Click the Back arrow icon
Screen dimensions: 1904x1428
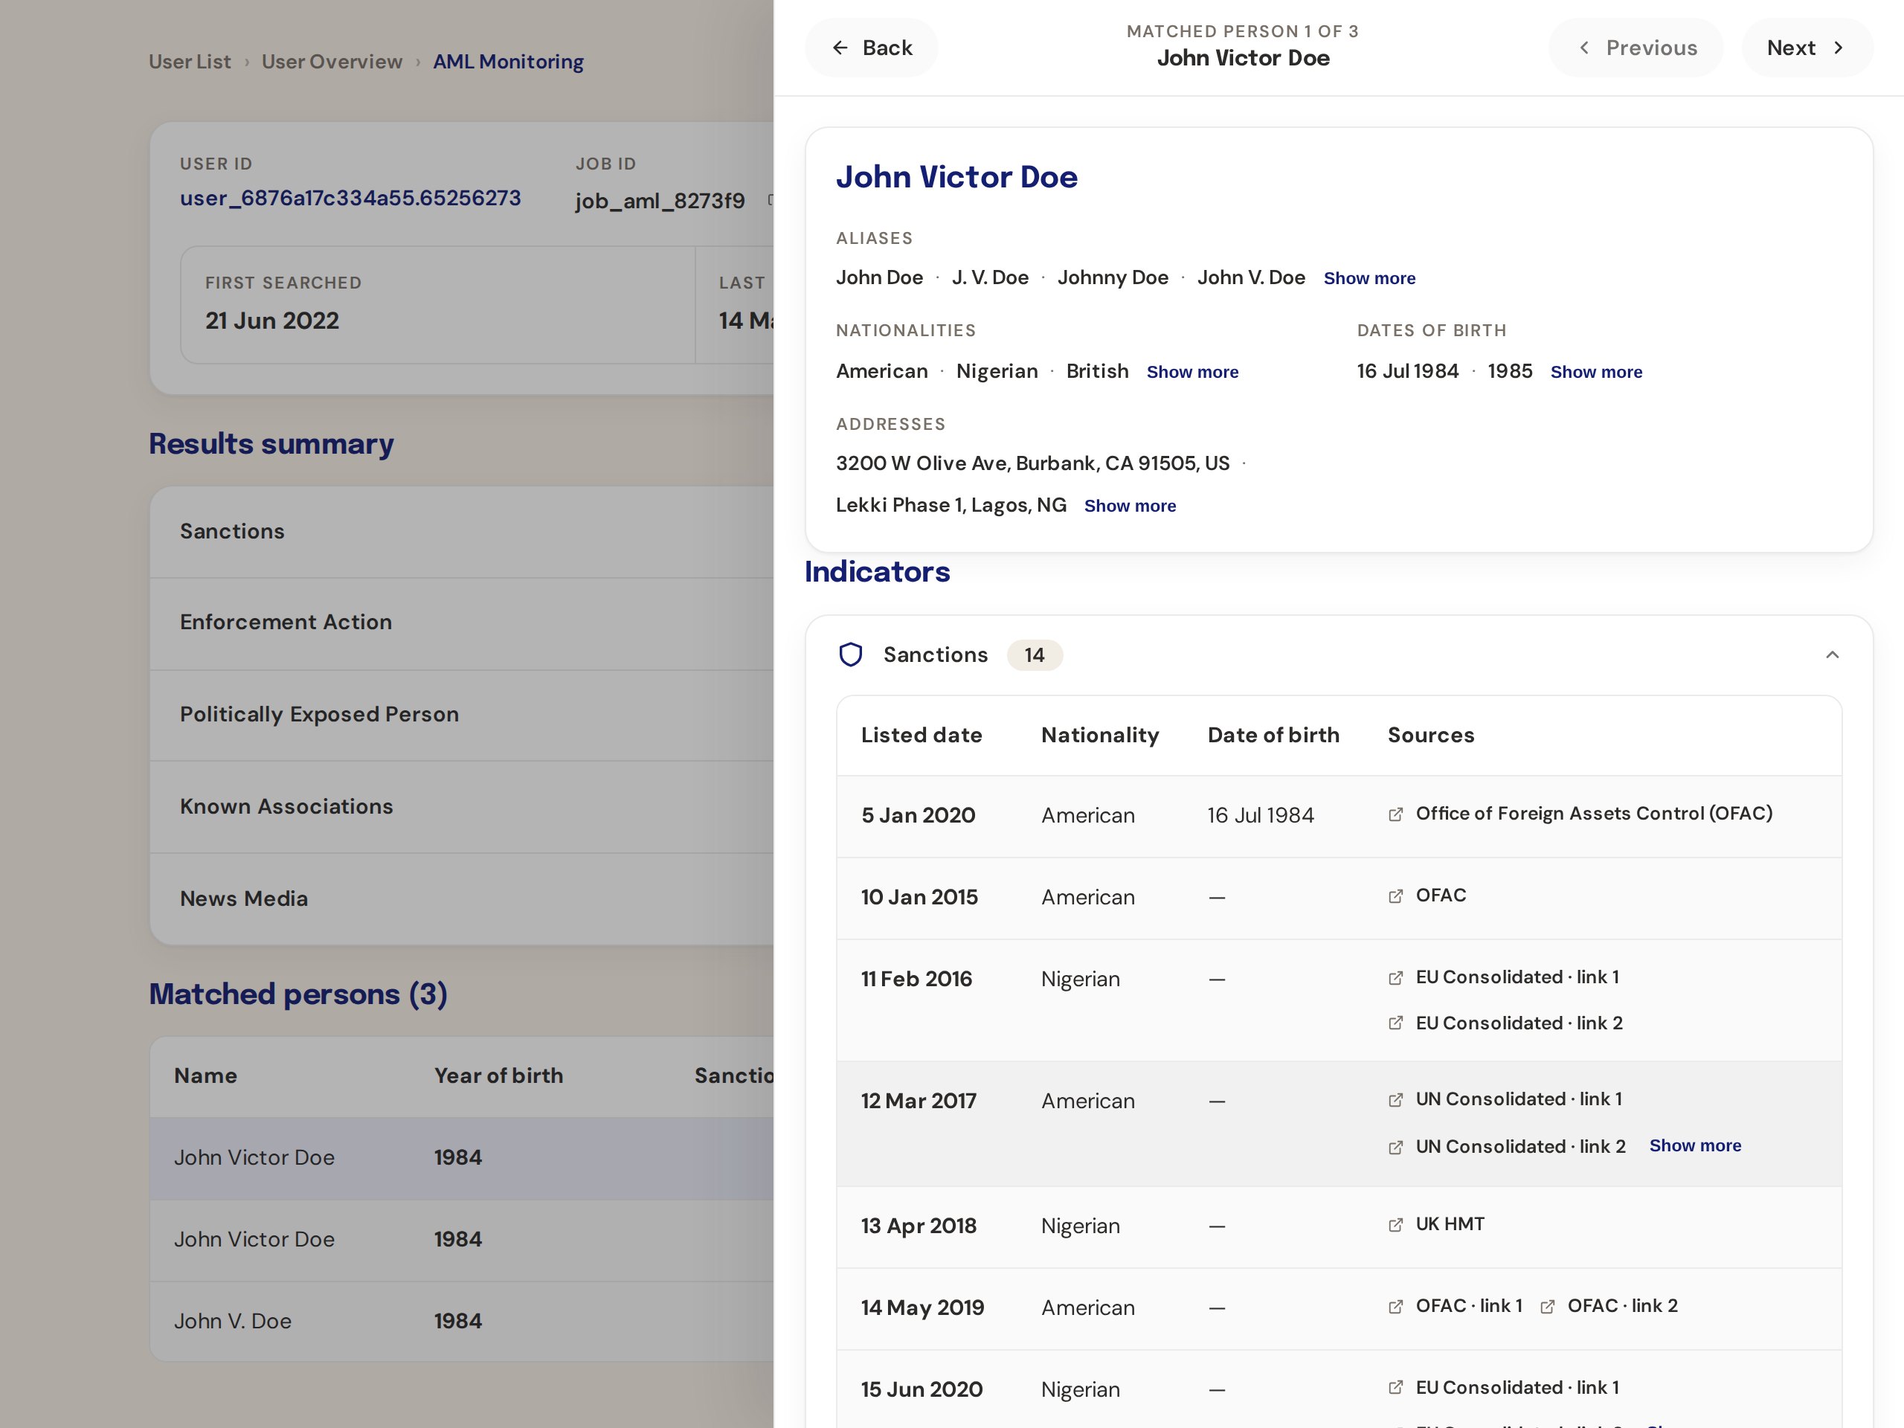coord(840,48)
